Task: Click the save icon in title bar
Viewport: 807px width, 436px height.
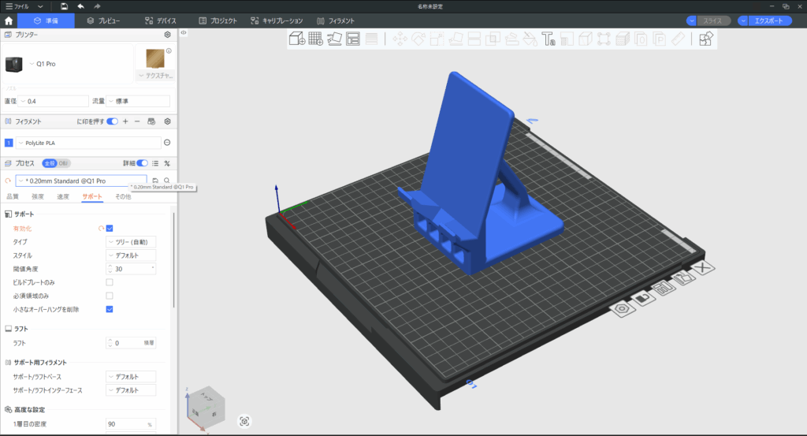Action: coord(64,6)
